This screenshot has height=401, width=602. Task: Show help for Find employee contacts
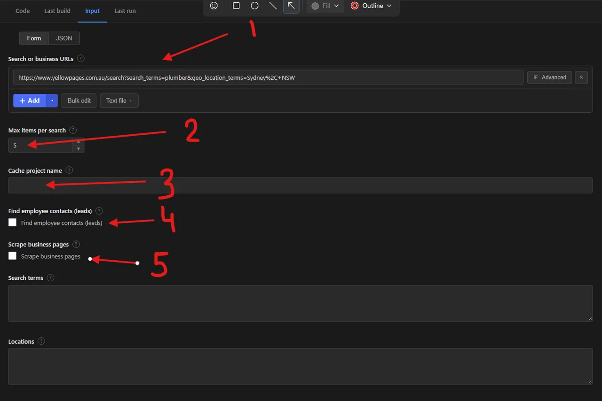pos(99,211)
